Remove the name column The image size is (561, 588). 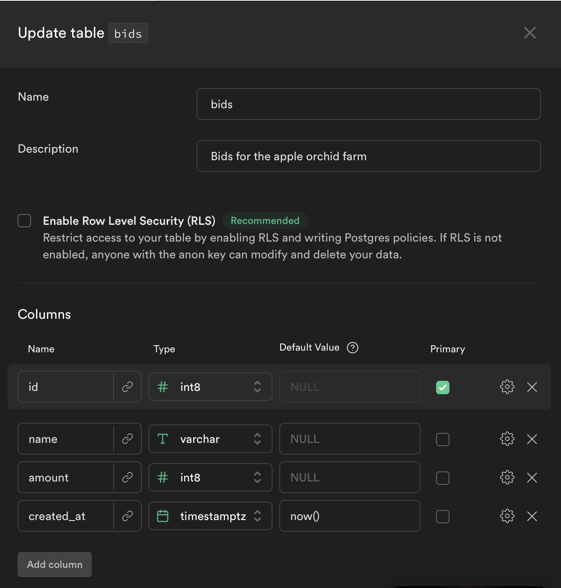(x=532, y=439)
